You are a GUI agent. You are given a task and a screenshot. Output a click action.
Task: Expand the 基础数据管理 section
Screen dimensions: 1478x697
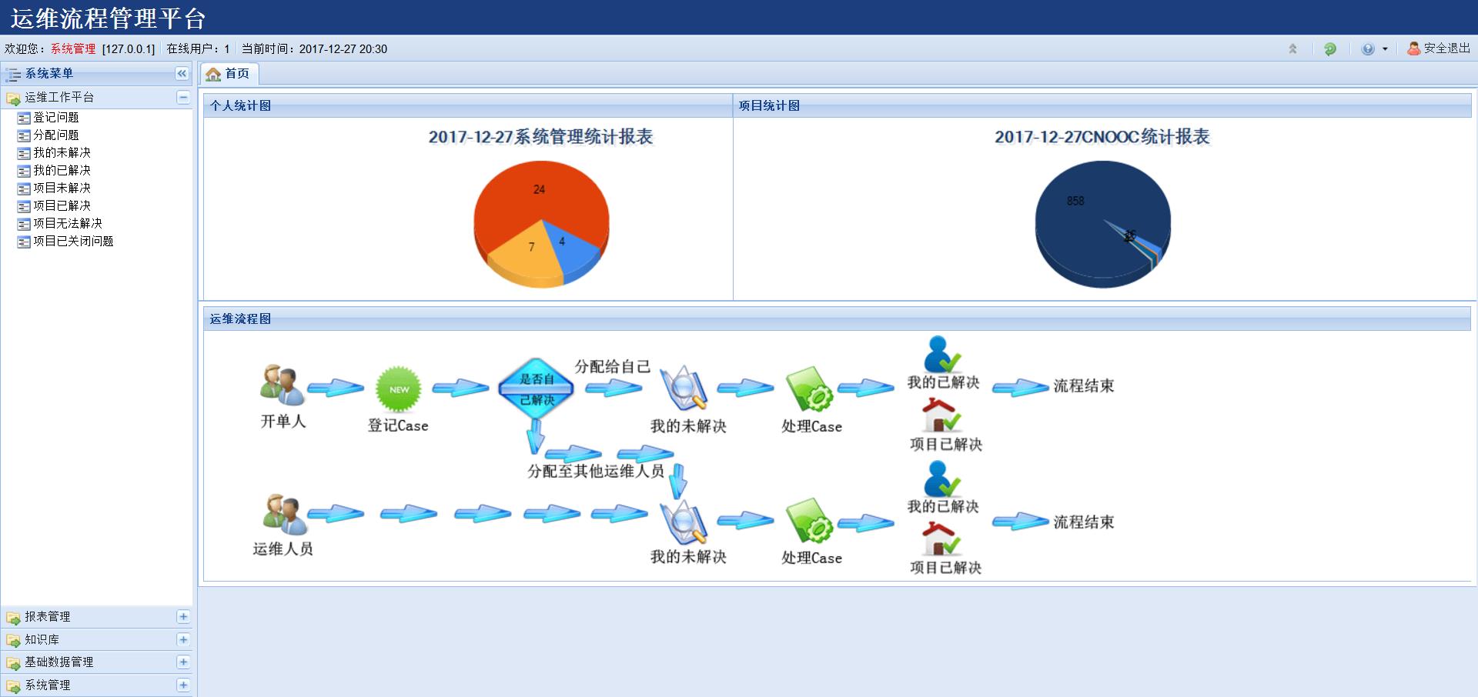(183, 662)
